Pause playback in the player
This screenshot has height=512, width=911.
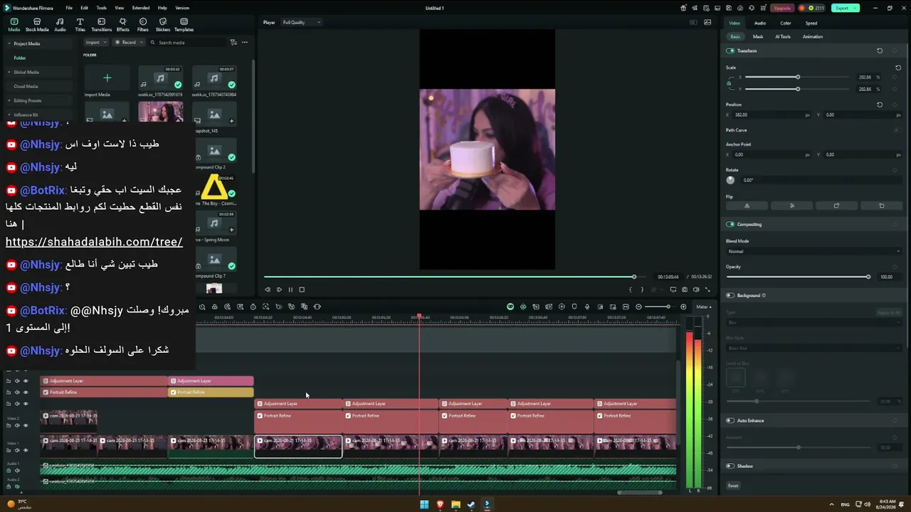pos(290,289)
